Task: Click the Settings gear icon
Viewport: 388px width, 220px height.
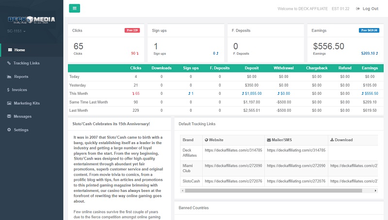Action: coord(9,130)
